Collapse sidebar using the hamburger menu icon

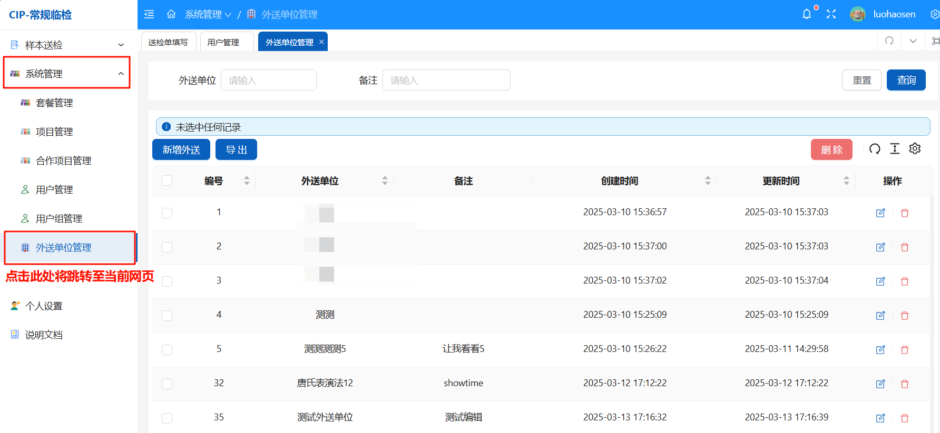pos(149,14)
